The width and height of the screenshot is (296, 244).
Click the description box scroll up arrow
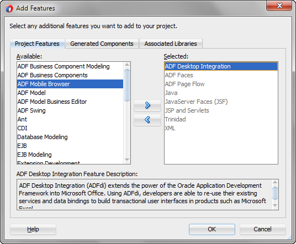tap(275, 182)
